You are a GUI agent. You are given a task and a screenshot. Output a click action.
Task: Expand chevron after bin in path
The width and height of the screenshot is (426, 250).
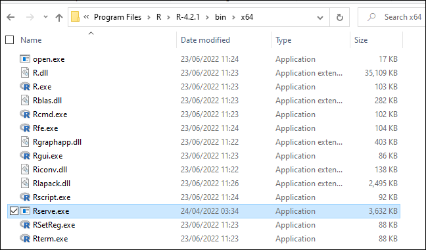233,17
